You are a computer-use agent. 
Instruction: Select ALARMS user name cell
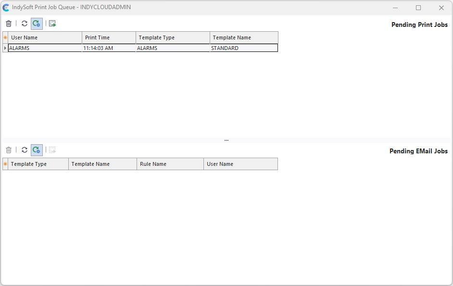click(45, 48)
